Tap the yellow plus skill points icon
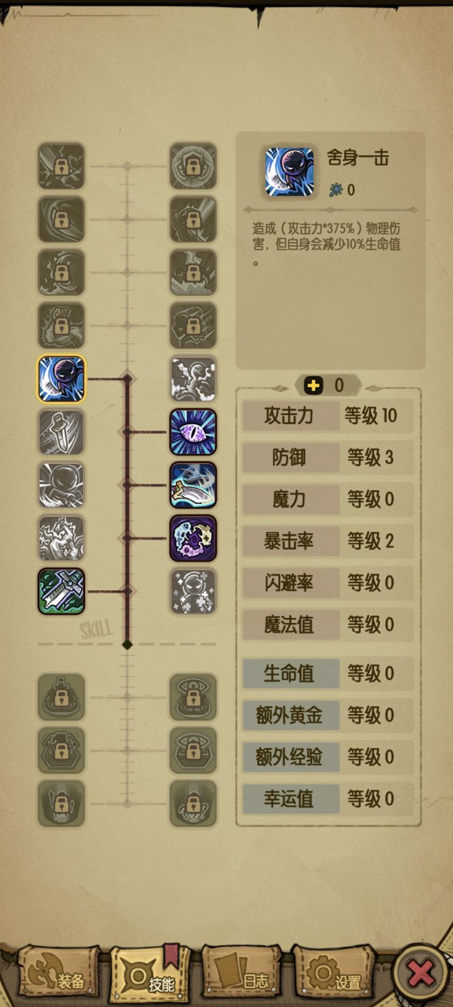The image size is (453, 1007). 313,385
